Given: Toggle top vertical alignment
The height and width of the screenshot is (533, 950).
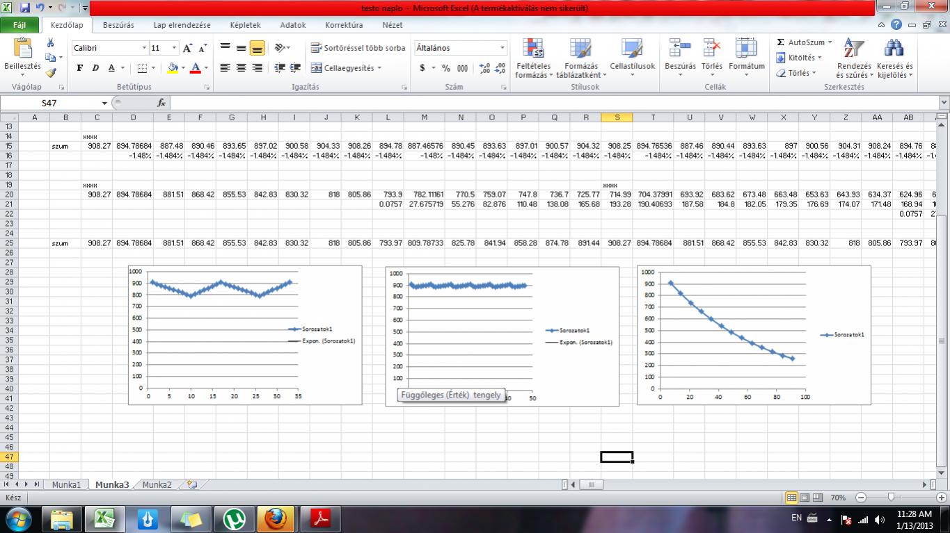Looking at the screenshot, I should [x=225, y=48].
